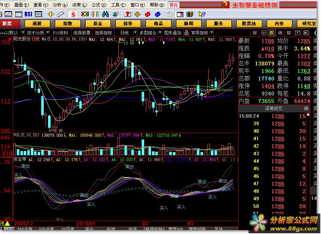Open the 工具(T) menu

point(118,5)
